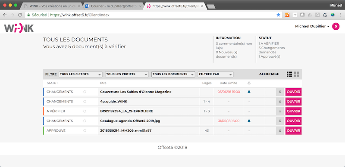The width and height of the screenshot is (345, 167).
Task: Close the WINK Vos créations tab
Action: point(79,6)
